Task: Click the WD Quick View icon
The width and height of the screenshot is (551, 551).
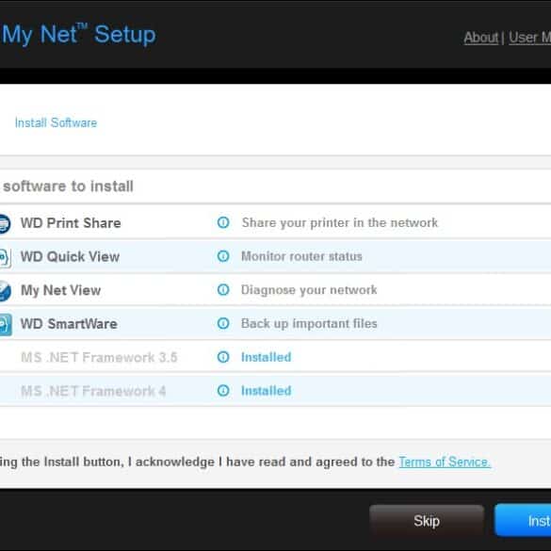Action: point(6,257)
